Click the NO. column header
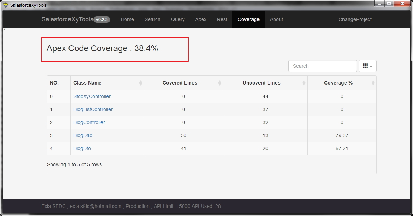Viewport: 413px width, 216px height. [59, 83]
